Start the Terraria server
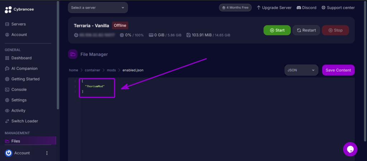The image size is (367, 161). click(277, 30)
